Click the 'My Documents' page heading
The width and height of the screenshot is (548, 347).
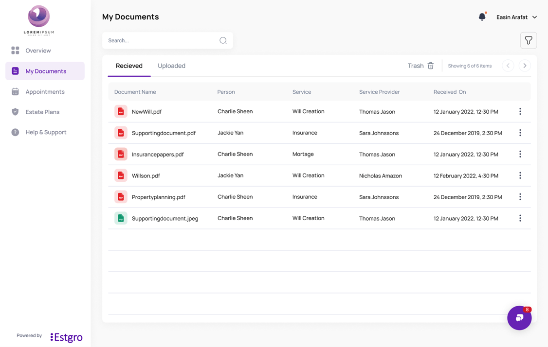(130, 17)
